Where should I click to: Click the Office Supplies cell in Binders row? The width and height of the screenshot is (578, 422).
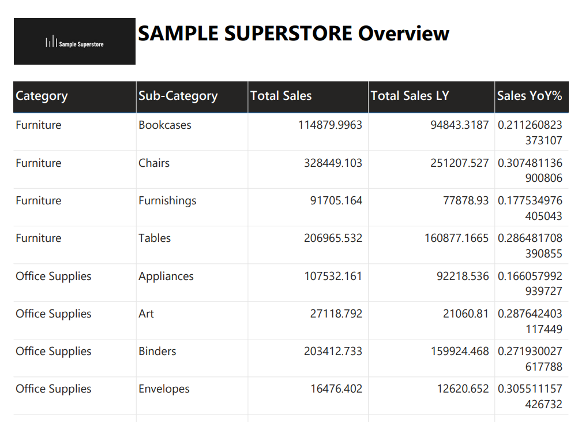(x=54, y=352)
